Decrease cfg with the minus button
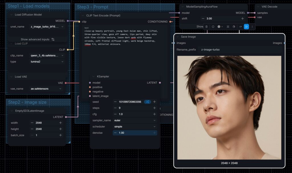 pos(115,114)
